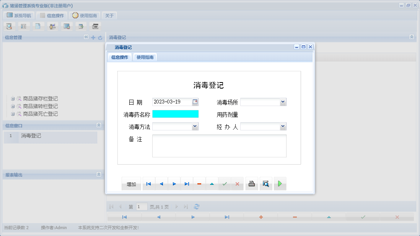Cancel edits with the red X icon
The image size is (420, 236).
coord(237,184)
